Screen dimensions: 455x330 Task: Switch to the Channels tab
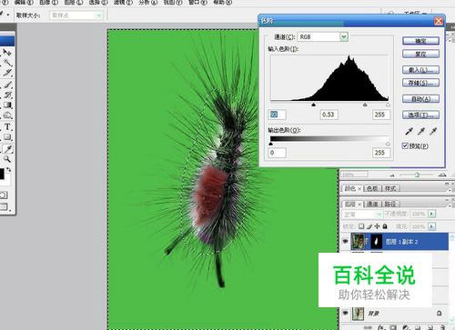pyautogui.click(x=372, y=205)
